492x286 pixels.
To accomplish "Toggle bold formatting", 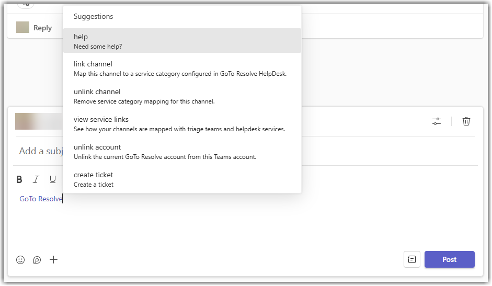I will point(19,179).
